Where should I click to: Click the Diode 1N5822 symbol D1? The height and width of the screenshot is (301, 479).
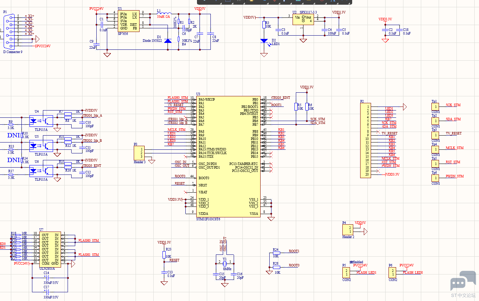coord(168,41)
